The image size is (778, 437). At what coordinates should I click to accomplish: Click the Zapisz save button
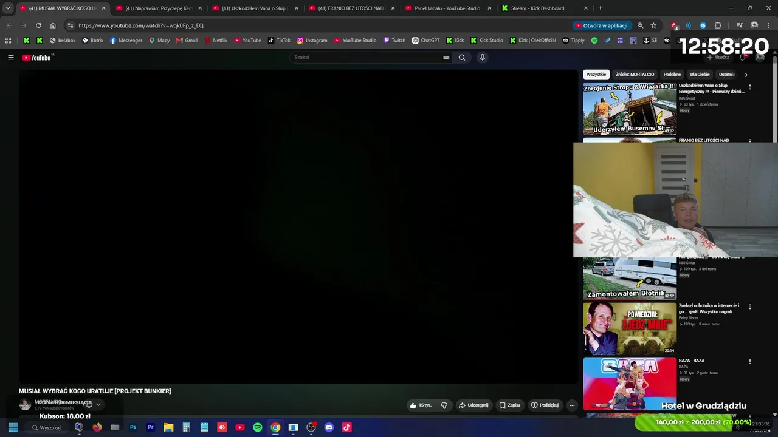[x=510, y=405]
